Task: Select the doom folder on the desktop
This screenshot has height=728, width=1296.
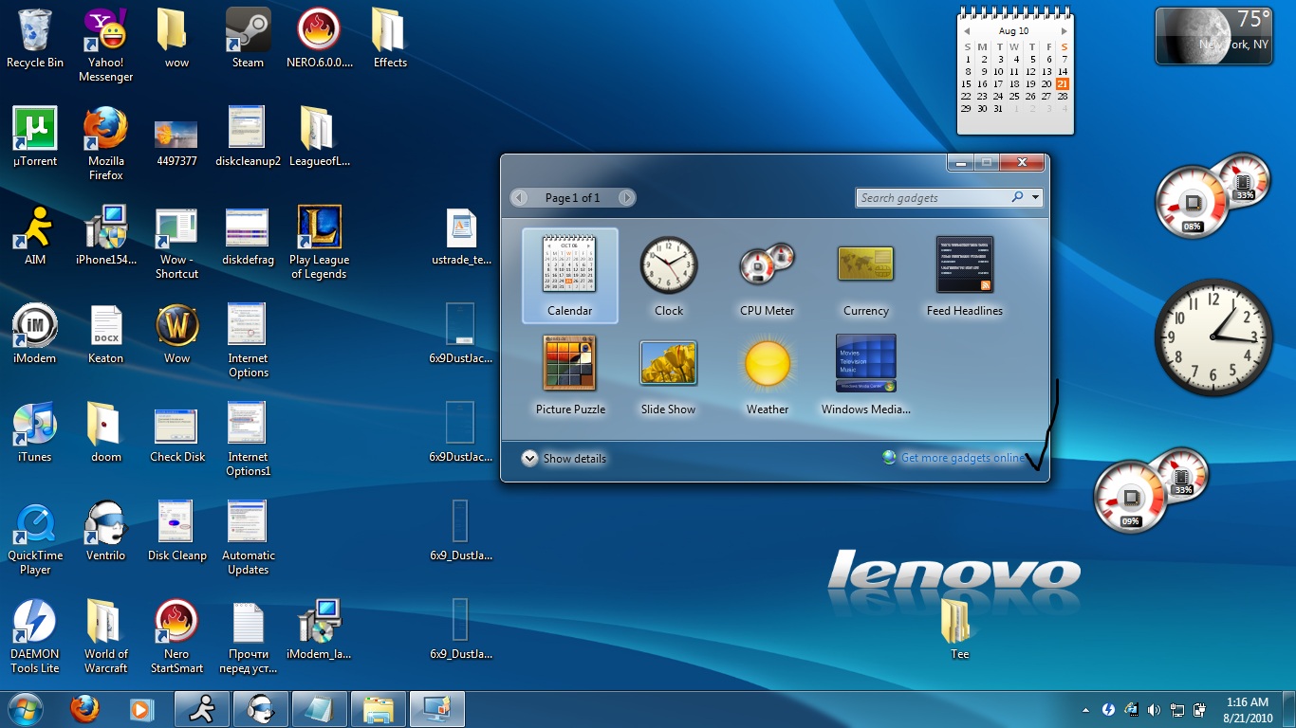Action: 105,433
